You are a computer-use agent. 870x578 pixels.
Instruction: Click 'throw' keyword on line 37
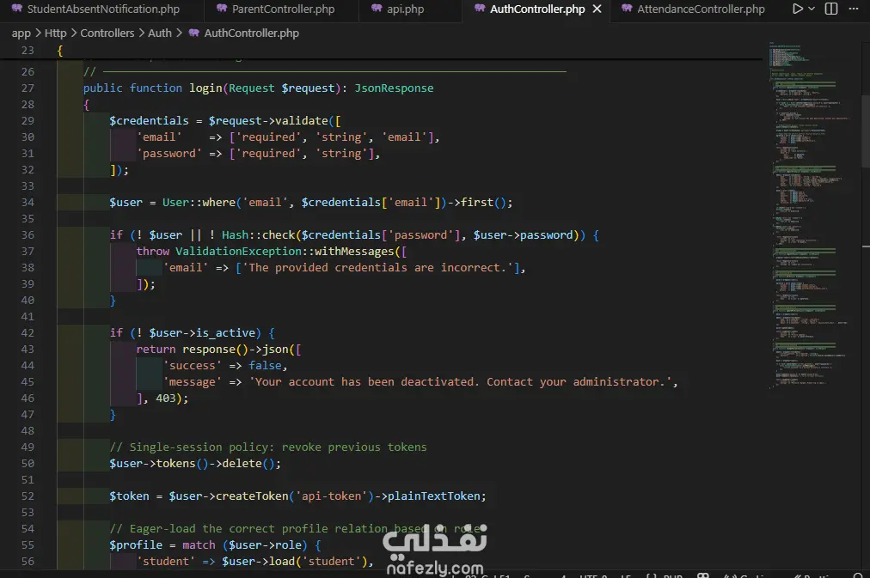[x=152, y=252]
